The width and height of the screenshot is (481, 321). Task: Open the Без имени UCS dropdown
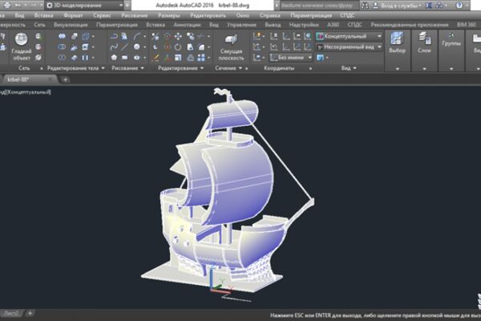[291, 58]
